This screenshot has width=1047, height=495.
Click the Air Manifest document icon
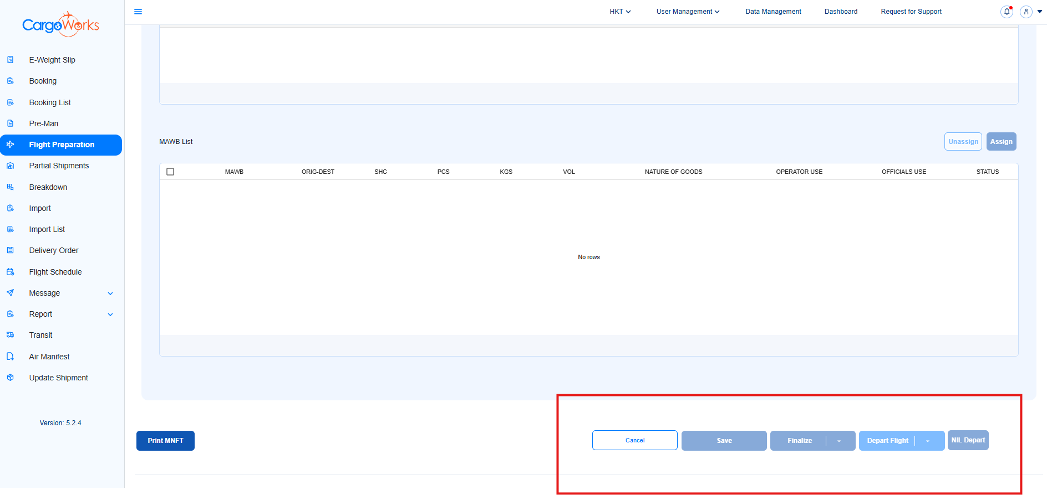point(10,357)
